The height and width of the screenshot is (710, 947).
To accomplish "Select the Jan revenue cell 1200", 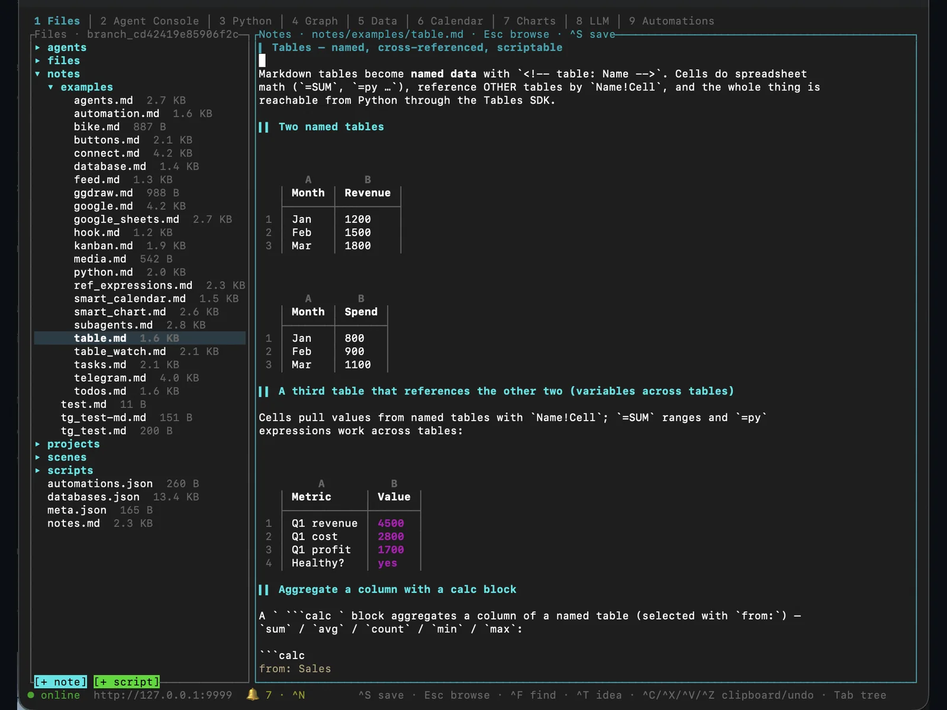I will click(357, 220).
